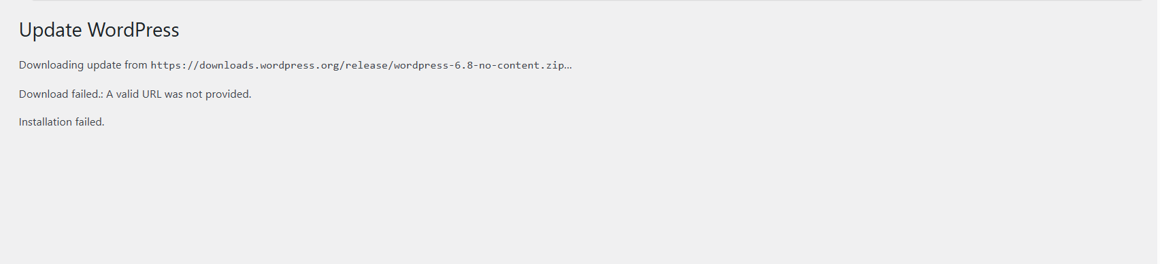Click 'A valid URL was not provided' text

pos(178,94)
